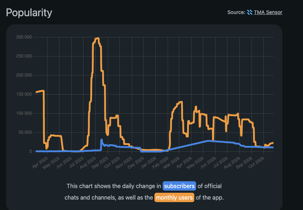Open the TMA Sensor source link

pos(268,12)
